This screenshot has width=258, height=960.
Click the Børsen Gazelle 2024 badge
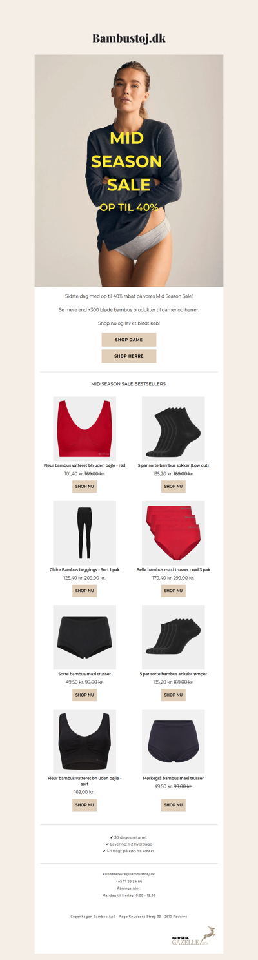click(194, 935)
